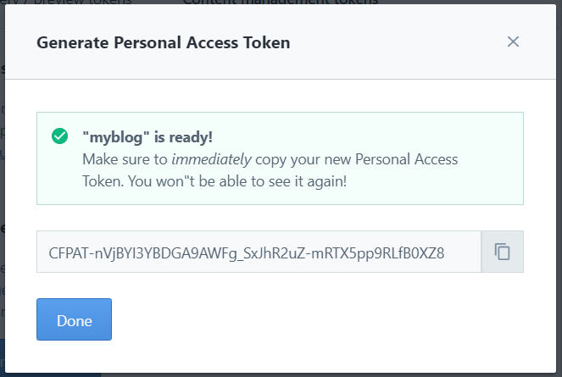Copy the access token to clipboard
The height and width of the screenshot is (377, 562).
click(503, 252)
